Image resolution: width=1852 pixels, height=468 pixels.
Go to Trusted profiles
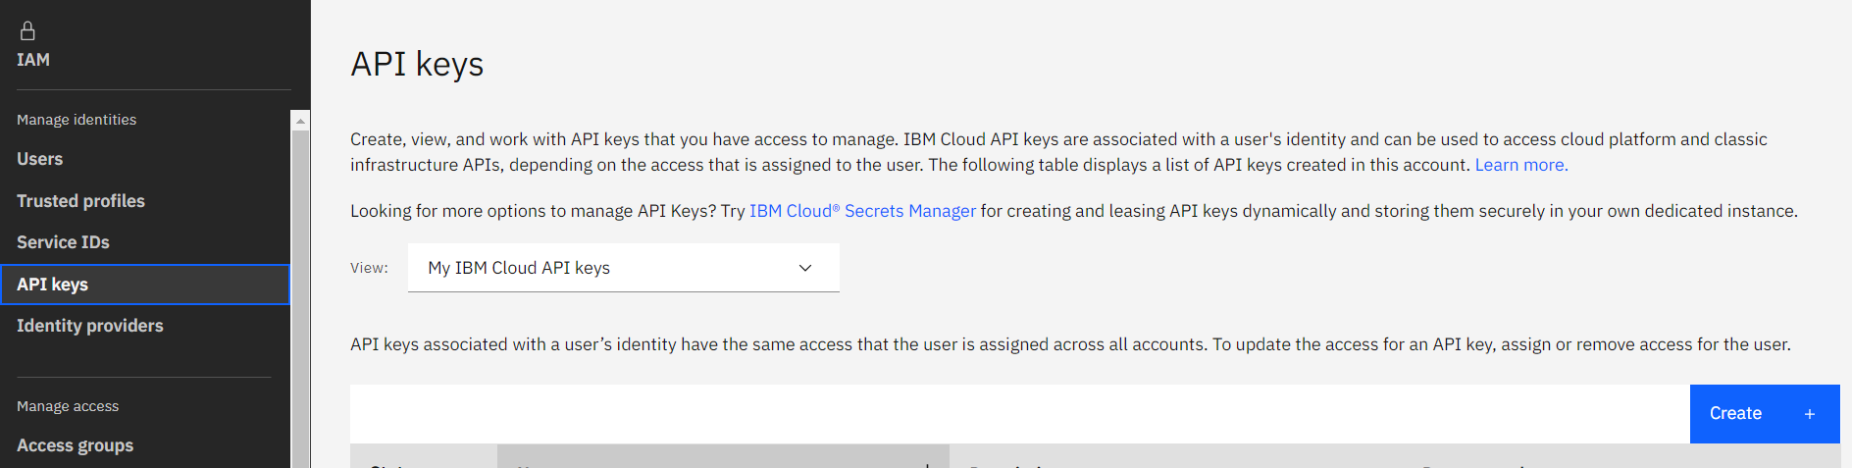pyautogui.click(x=80, y=201)
